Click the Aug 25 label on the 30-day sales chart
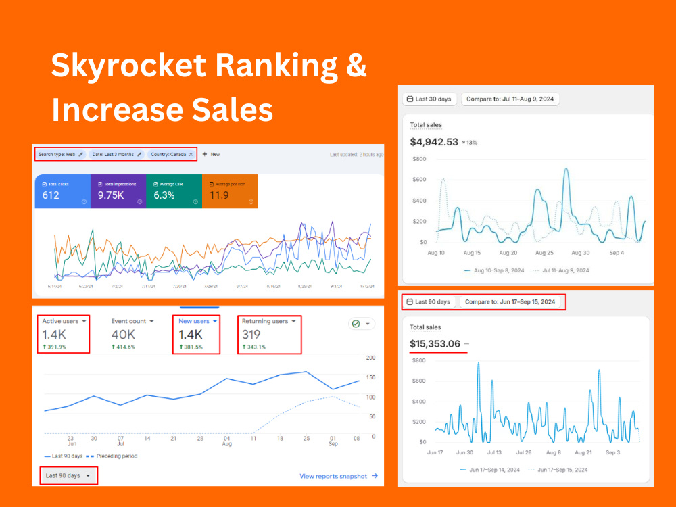This screenshot has width=676, height=507. coord(544,253)
